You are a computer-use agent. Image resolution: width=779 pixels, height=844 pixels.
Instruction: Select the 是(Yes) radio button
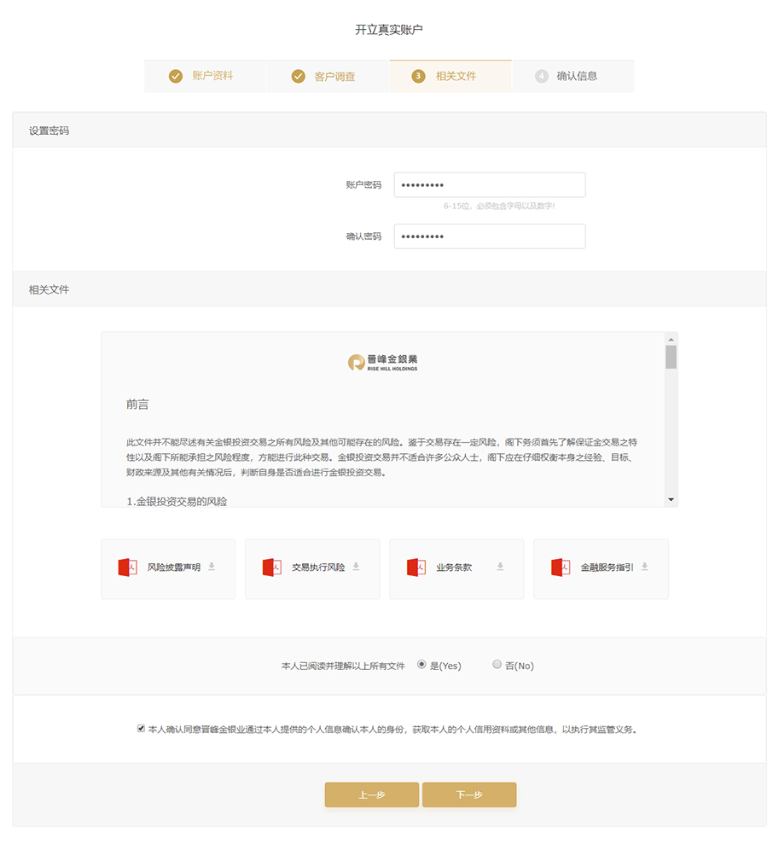coord(421,664)
